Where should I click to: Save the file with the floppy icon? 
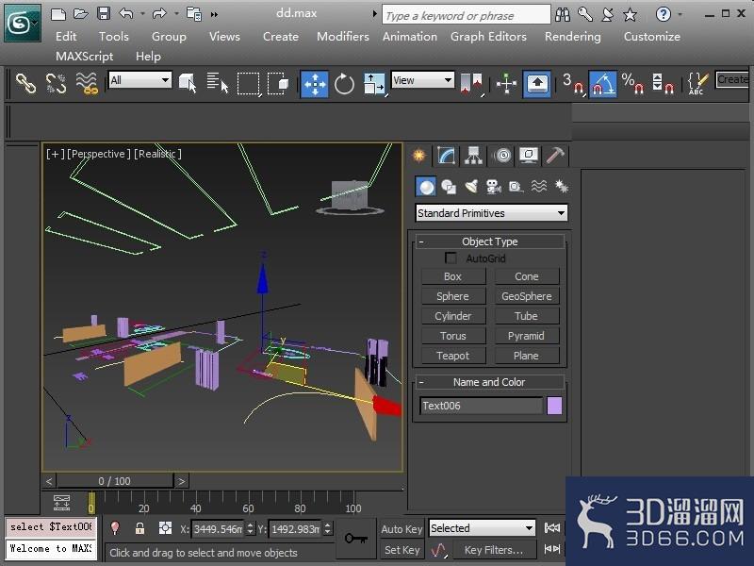click(104, 14)
